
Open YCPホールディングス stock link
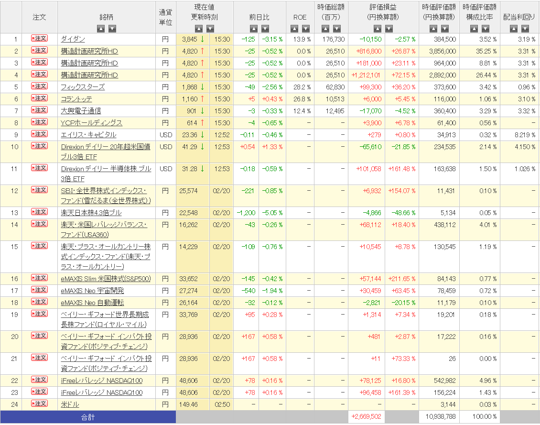(x=92, y=123)
